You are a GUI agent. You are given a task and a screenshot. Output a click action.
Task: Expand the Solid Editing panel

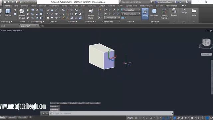[38, 22]
